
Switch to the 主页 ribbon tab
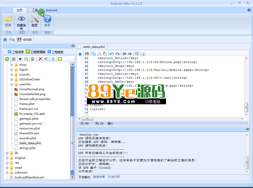point(20,10)
